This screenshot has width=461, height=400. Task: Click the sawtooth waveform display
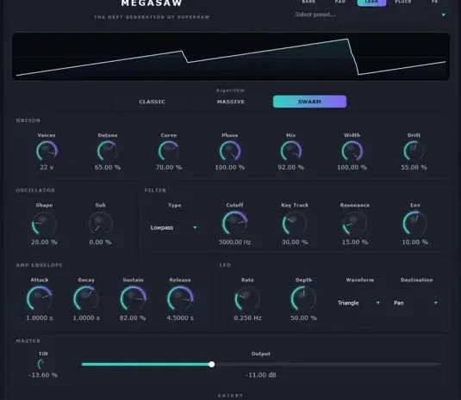click(x=231, y=57)
